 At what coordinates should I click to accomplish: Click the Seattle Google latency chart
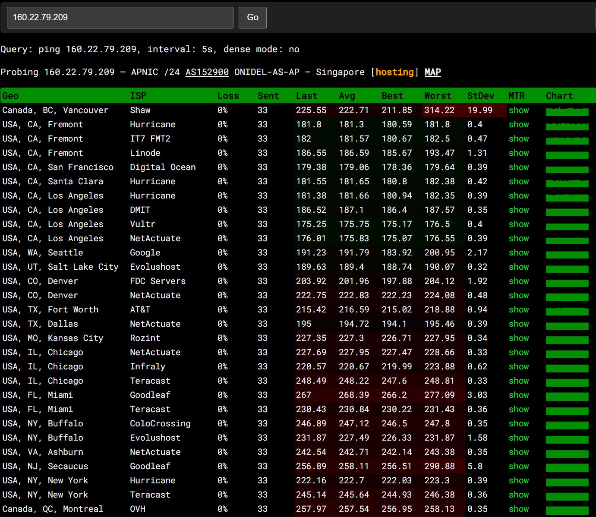coord(567,254)
